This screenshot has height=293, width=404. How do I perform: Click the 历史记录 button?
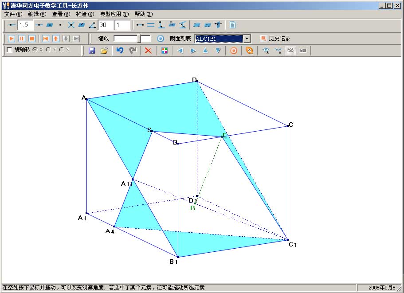click(x=275, y=39)
